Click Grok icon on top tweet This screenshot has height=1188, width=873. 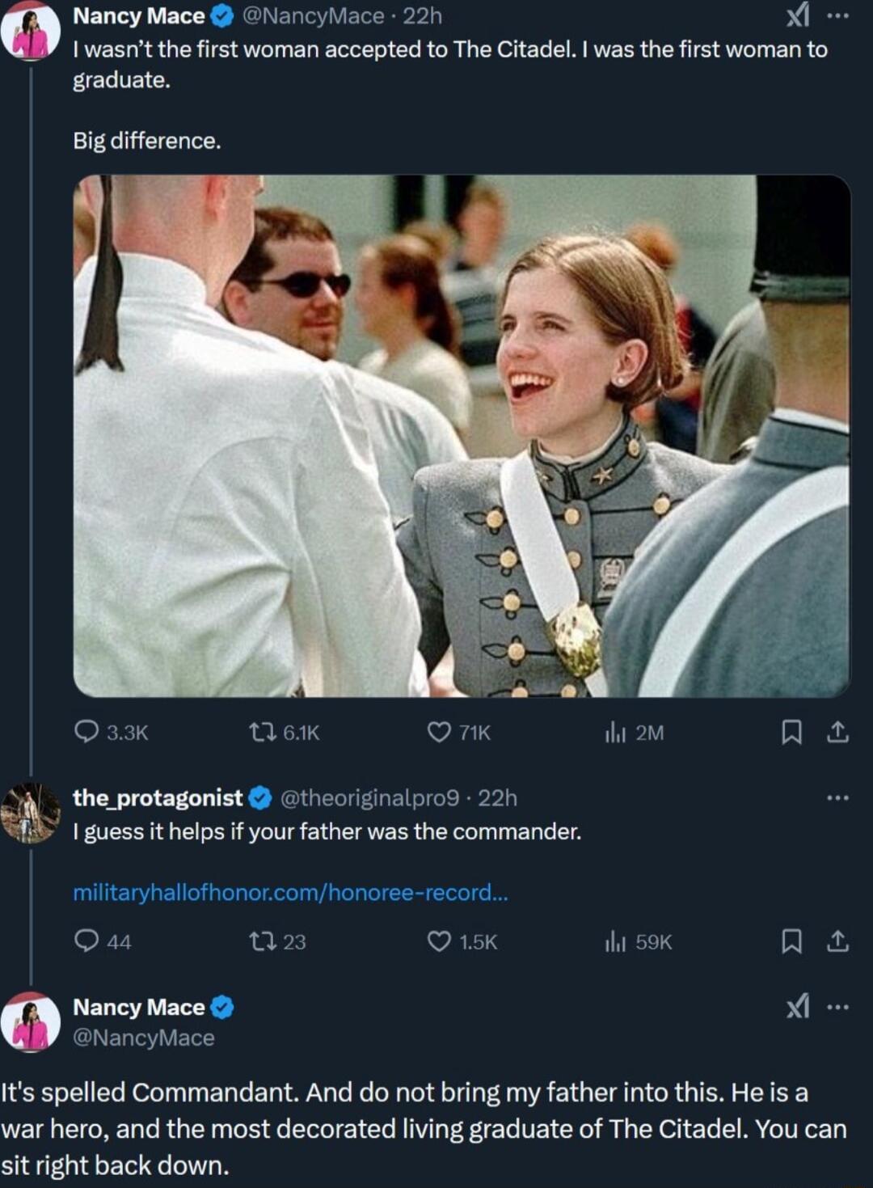[798, 15]
